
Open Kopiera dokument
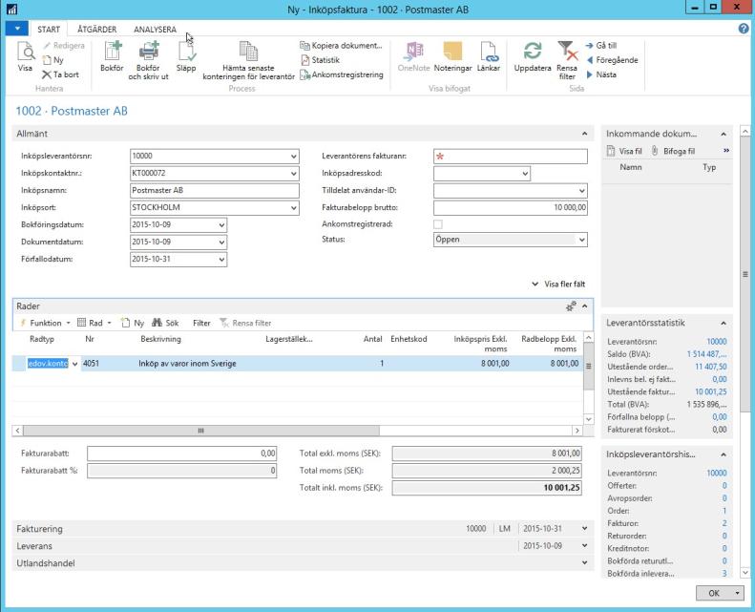[341, 45]
